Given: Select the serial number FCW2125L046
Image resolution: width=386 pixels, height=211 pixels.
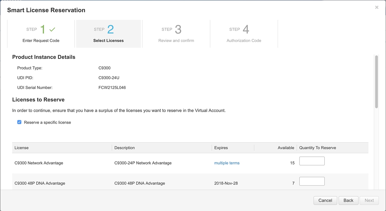Looking at the screenshot, I should point(112,88).
